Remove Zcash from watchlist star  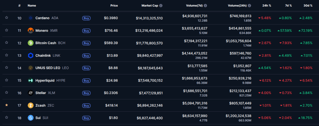coord(6,105)
